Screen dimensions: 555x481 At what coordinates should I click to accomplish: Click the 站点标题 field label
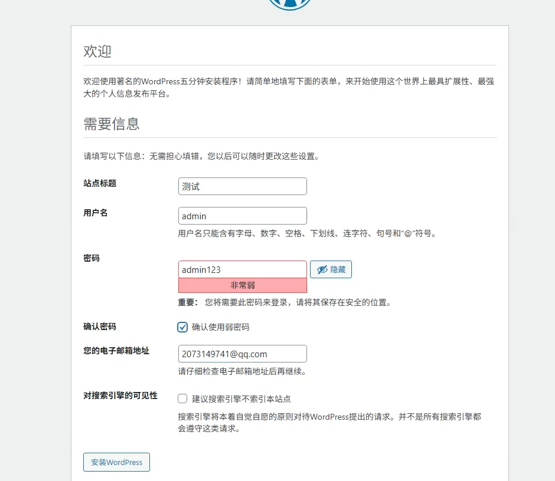[100, 183]
